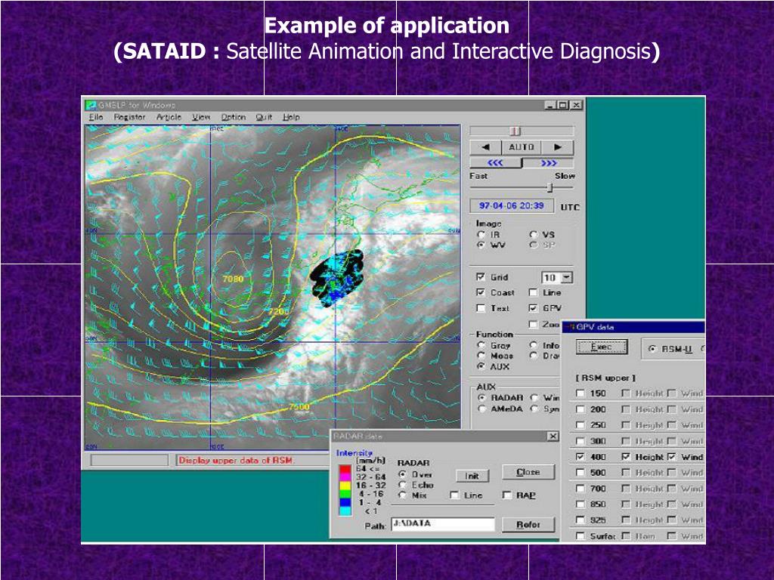This screenshot has height=580, width=774.
Task: Select Echo mode in RADAR data dialog
Action: 403,485
